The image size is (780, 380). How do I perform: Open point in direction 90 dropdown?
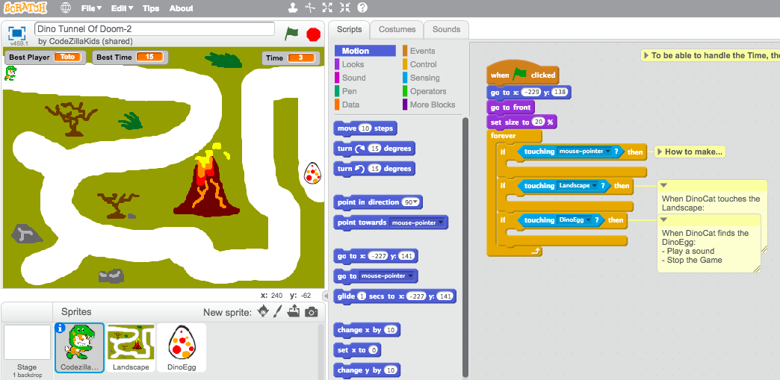pyautogui.click(x=415, y=202)
